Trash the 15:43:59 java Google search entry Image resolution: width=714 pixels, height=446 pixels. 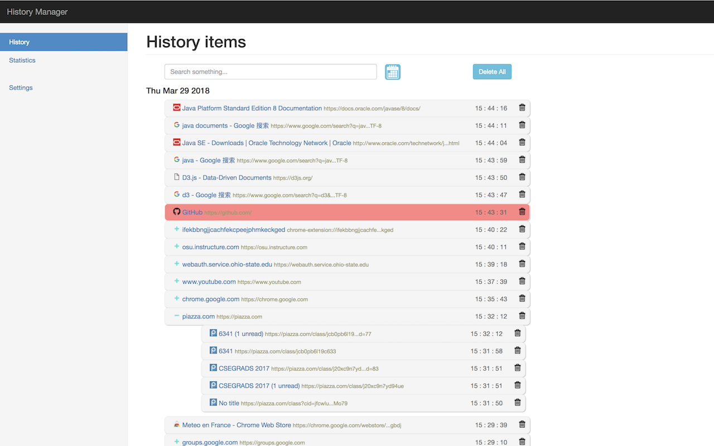pos(522,160)
